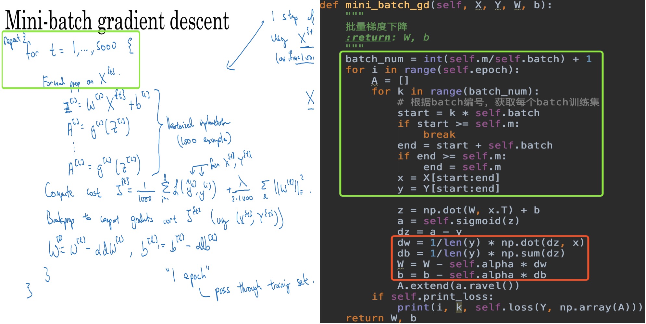This screenshot has width=646, height=324.
Task: Click the 'A.extend(a.ravel())' line
Action: point(458,286)
